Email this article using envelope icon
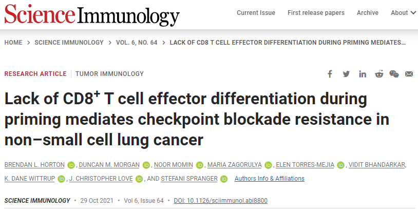Screen dimensions: 418x211 pos(409,74)
